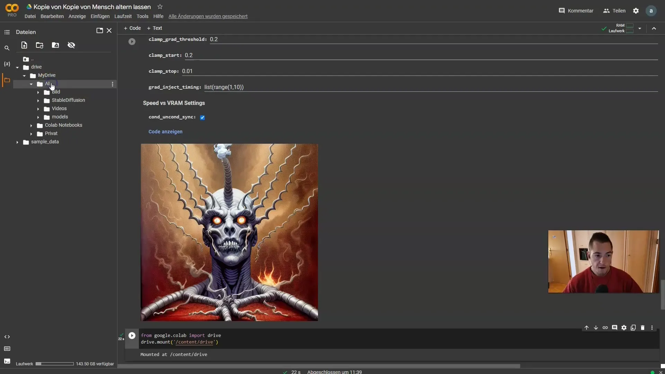Image resolution: width=665 pixels, height=374 pixels.
Task: Refresh the file browser icon
Action: [x=39, y=45]
